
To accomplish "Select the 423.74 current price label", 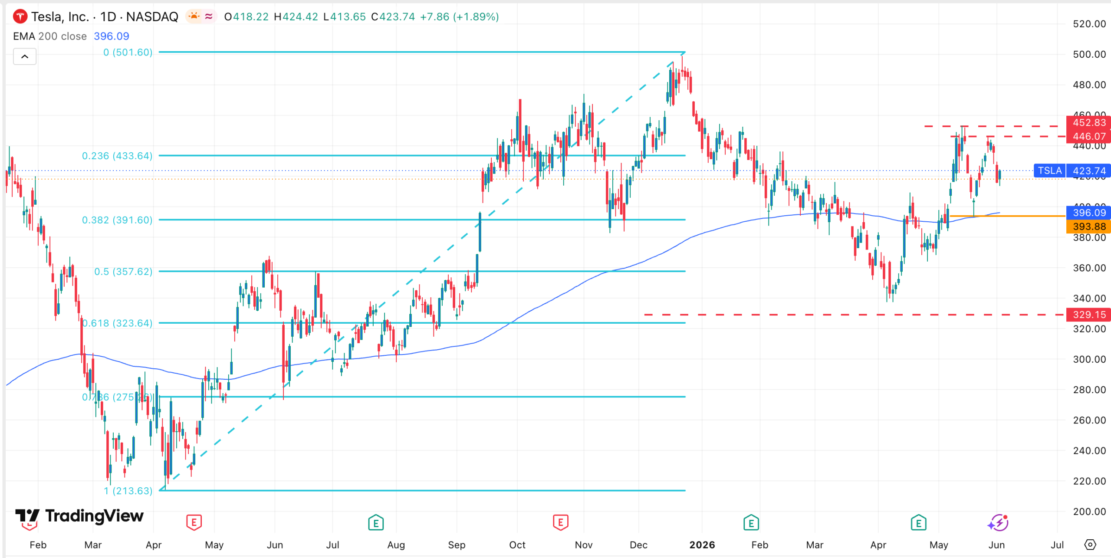I will [x=1088, y=171].
